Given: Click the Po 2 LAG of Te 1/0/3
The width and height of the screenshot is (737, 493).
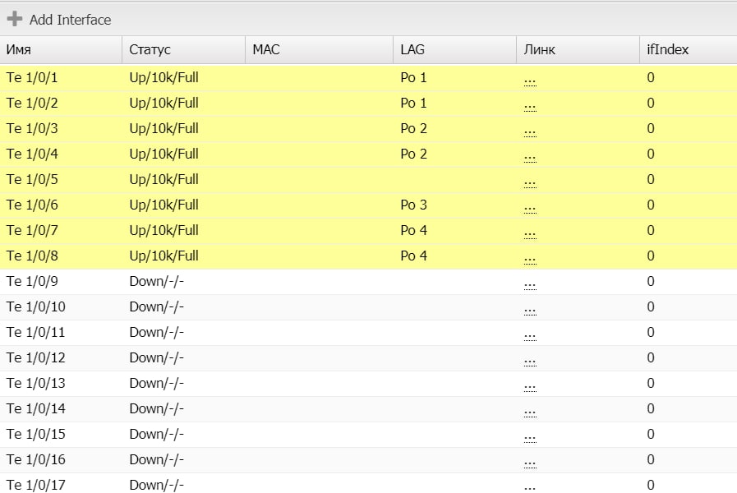Looking at the screenshot, I should [413, 128].
